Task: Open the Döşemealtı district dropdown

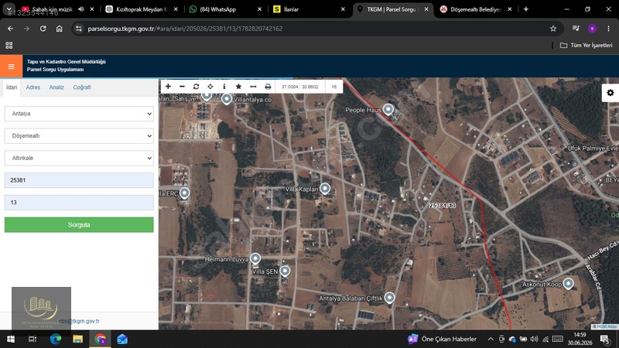Action: click(x=79, y=136)
